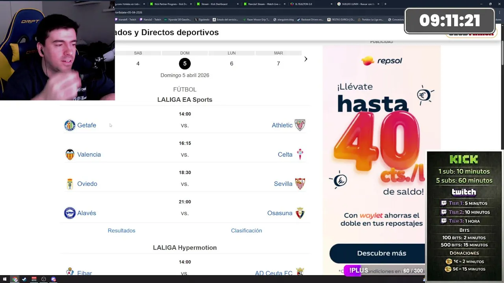Click the Sevilla club crest

click(x=300, y=184)
